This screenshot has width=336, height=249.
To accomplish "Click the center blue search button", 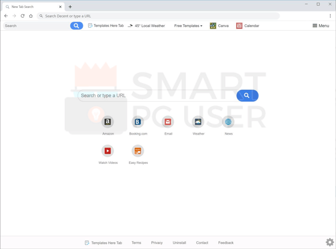I will pos(247,96).
